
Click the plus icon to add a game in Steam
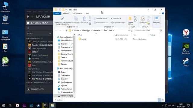click(29, 89)
